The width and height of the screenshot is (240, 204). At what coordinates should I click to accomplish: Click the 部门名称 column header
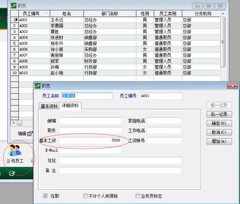[110, 13]
